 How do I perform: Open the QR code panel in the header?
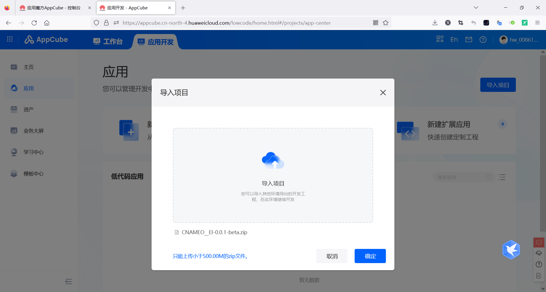(x=440, y=39)
